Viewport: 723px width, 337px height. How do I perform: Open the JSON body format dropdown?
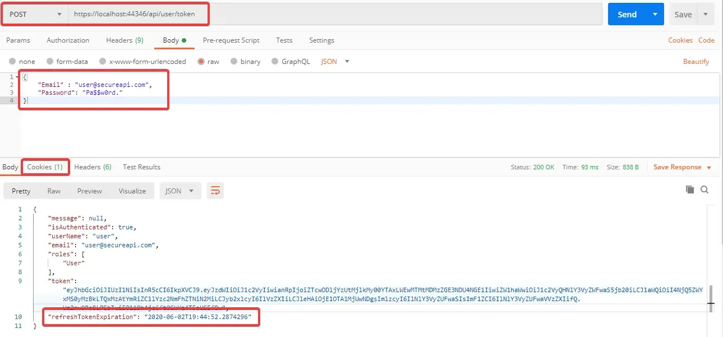pyautogui.click(x=334, y=62)
